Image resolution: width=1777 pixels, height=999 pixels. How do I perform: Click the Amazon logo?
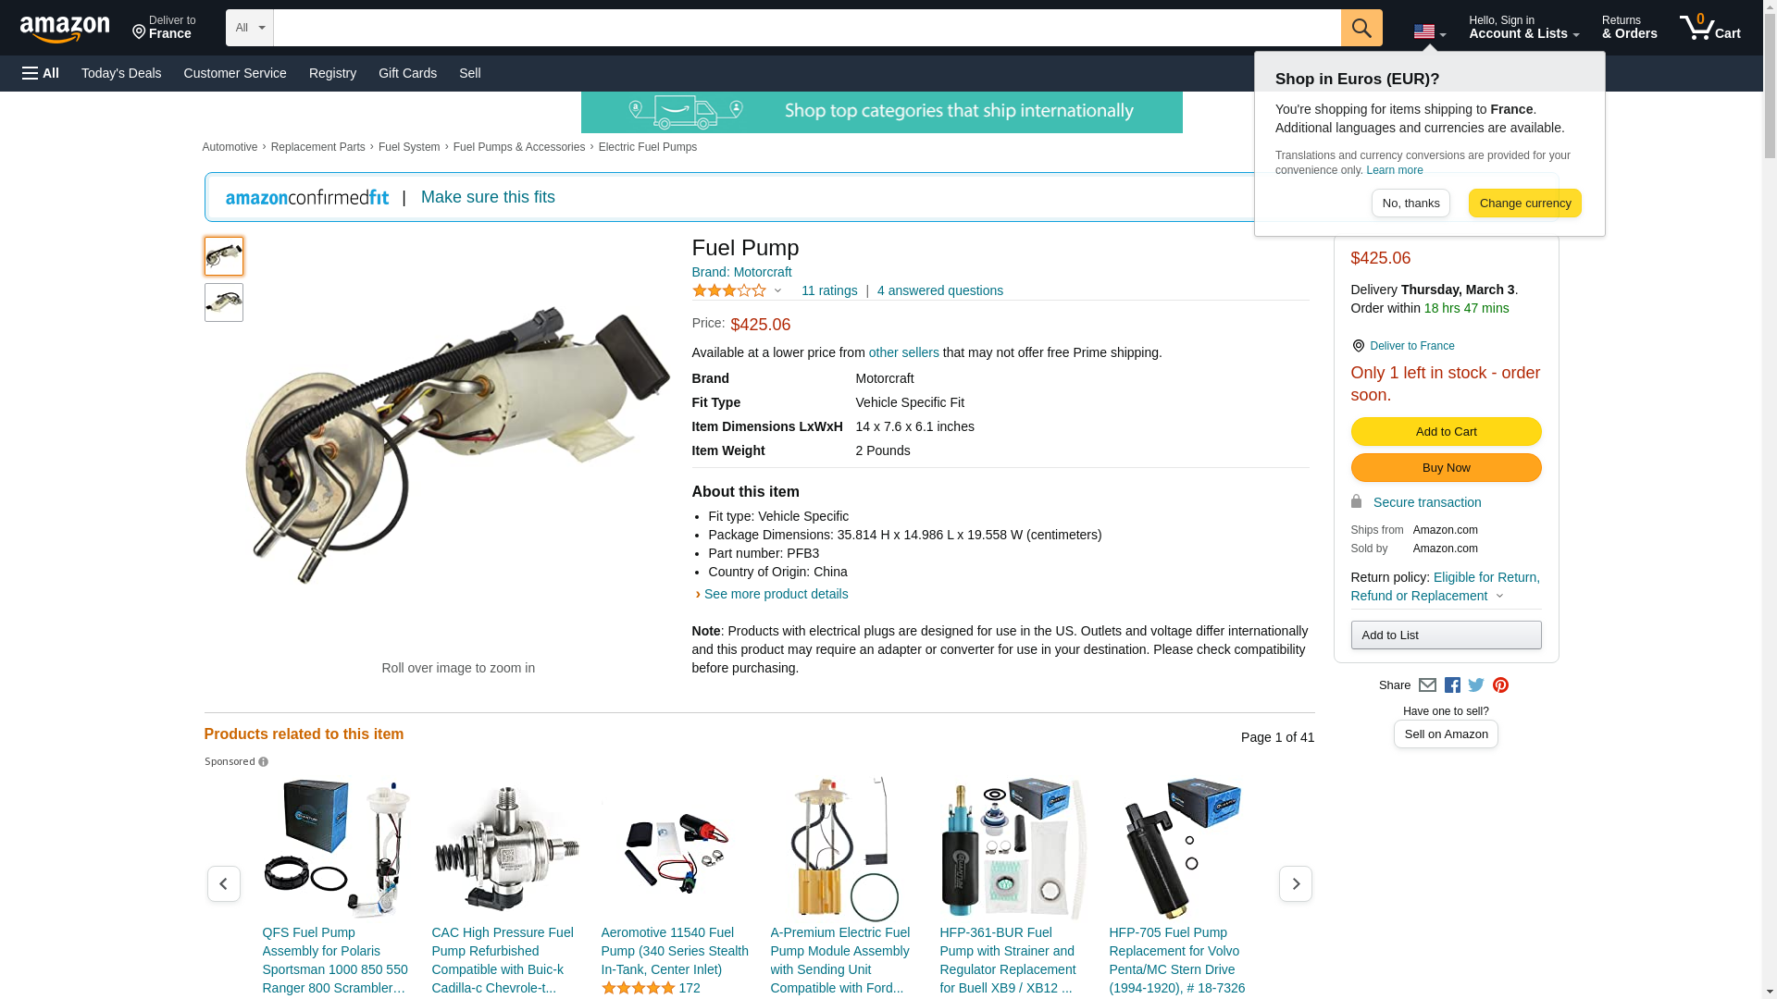click(x=65, y=29)
